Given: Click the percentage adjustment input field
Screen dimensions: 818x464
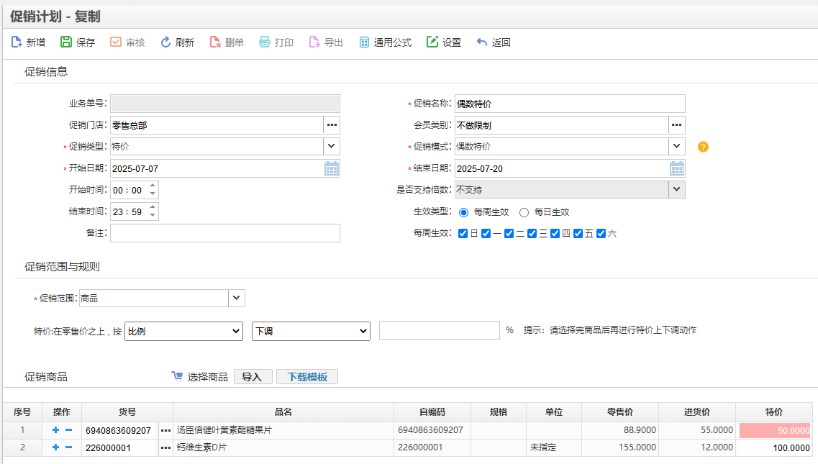Looking at the screenshot, I should point(440,330).
